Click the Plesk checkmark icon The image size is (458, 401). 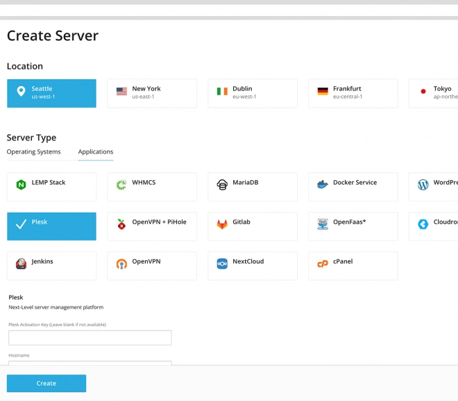21,224
